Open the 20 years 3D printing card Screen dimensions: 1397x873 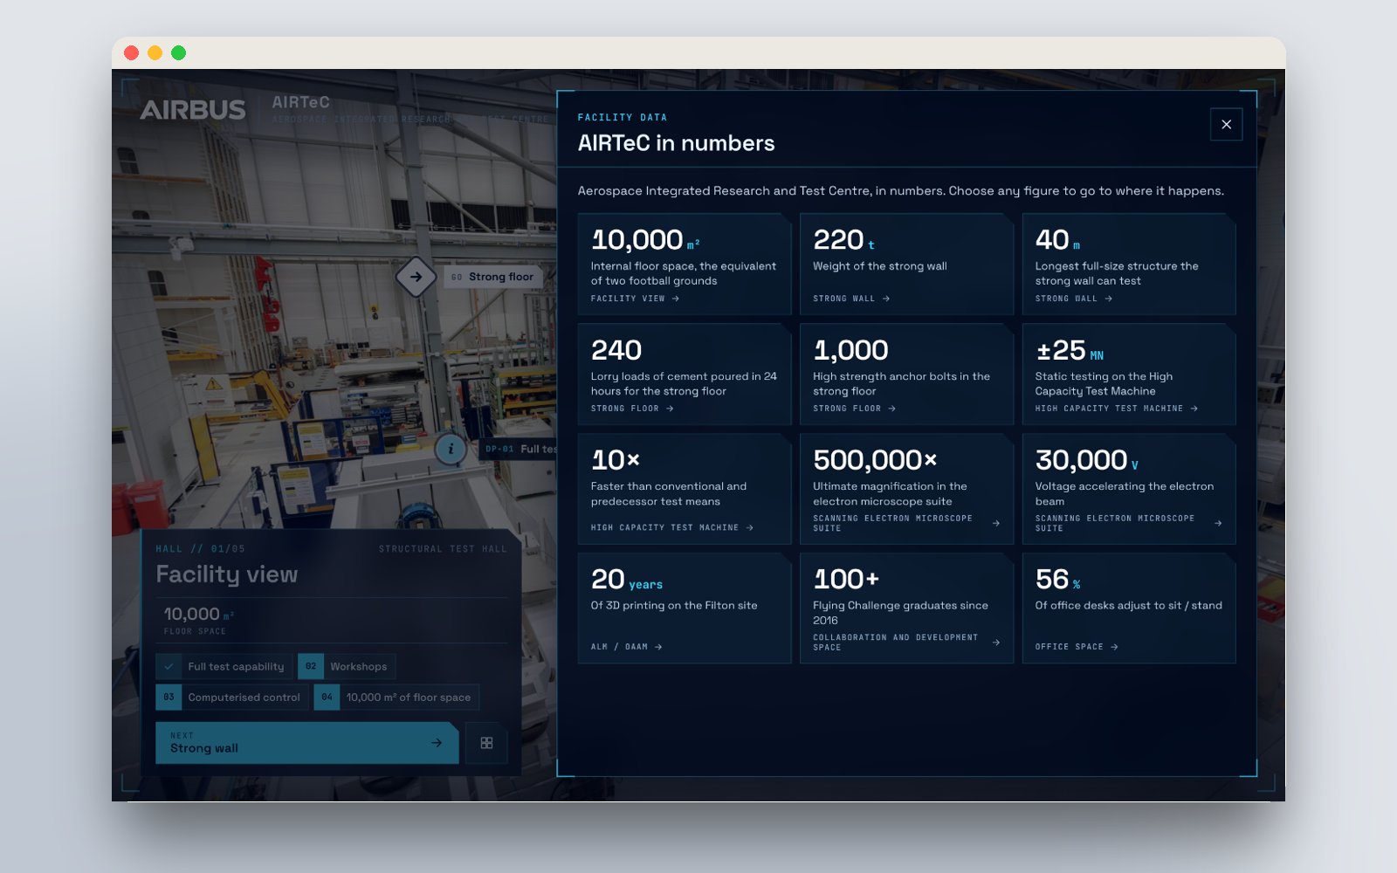pyautogui.click(x=685, y=608)
